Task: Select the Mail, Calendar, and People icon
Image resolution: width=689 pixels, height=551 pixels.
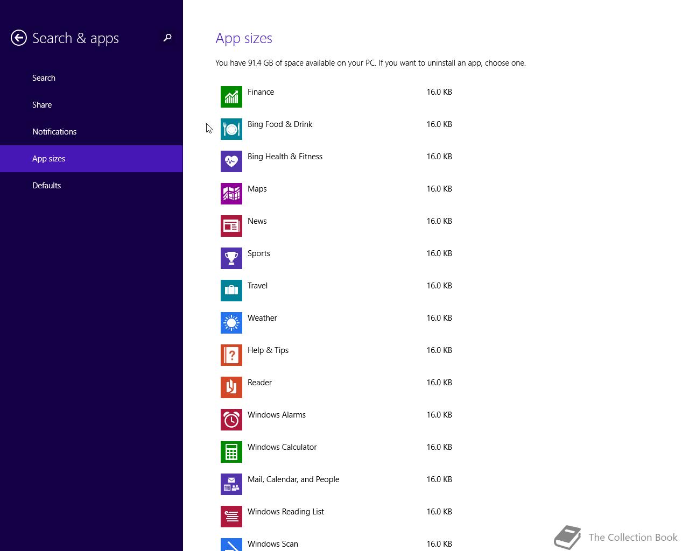Action: (231, 484)
